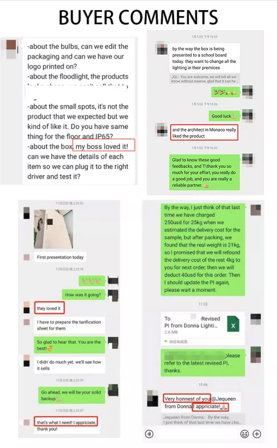
Task: View the presentation photo thumbnail
Action: (53, 229)
